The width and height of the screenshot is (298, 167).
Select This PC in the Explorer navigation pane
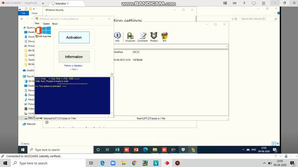pyautogui.click(x=28, y=77)
